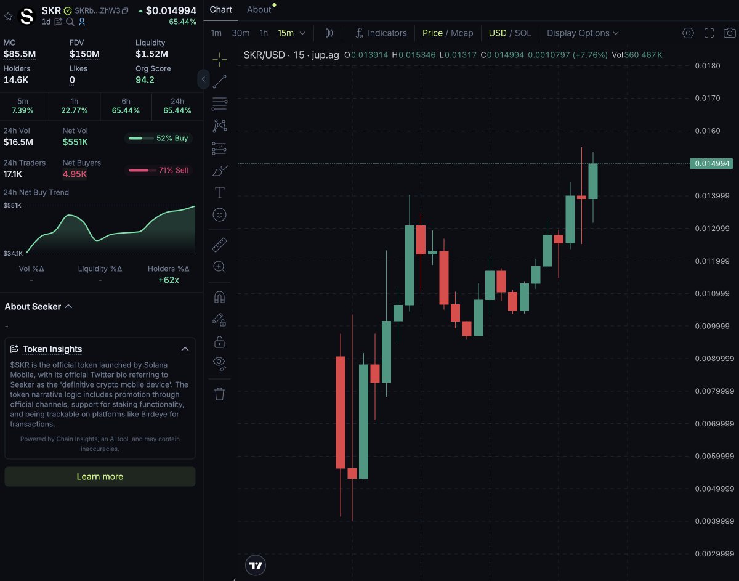The image size is (739, 581).
Task: Click the Holders %Δ +62x value
Action: click(x=168, y=280)
